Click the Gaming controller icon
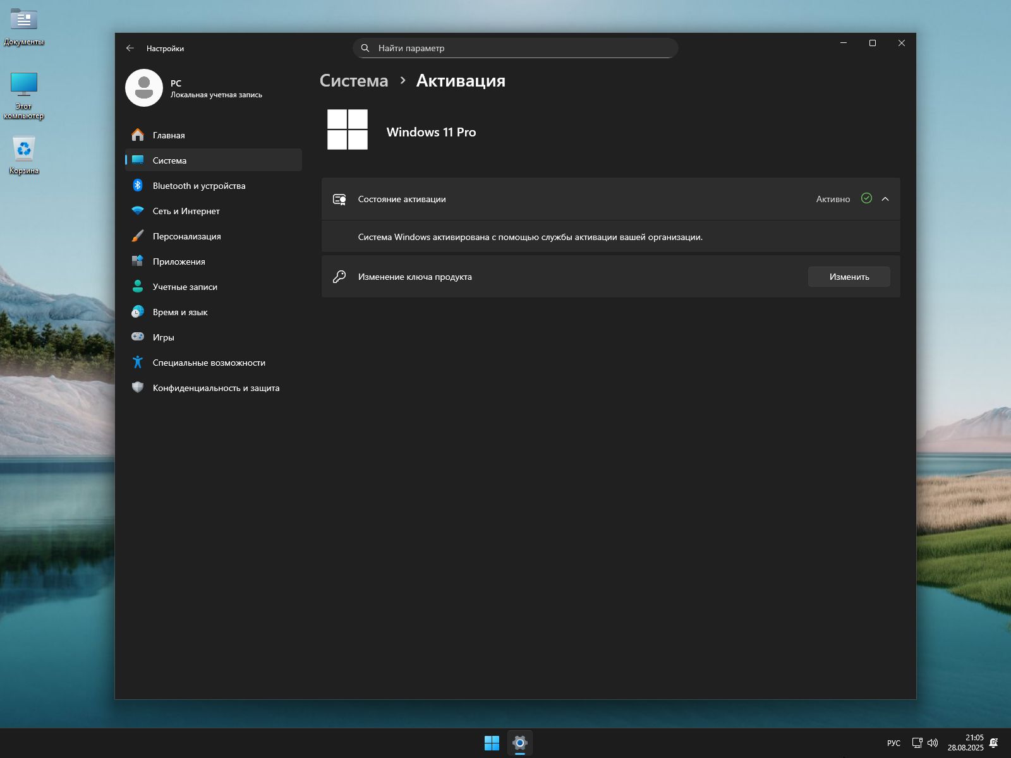This screenshot has width=1011, height=758. [x=138, y=337]
